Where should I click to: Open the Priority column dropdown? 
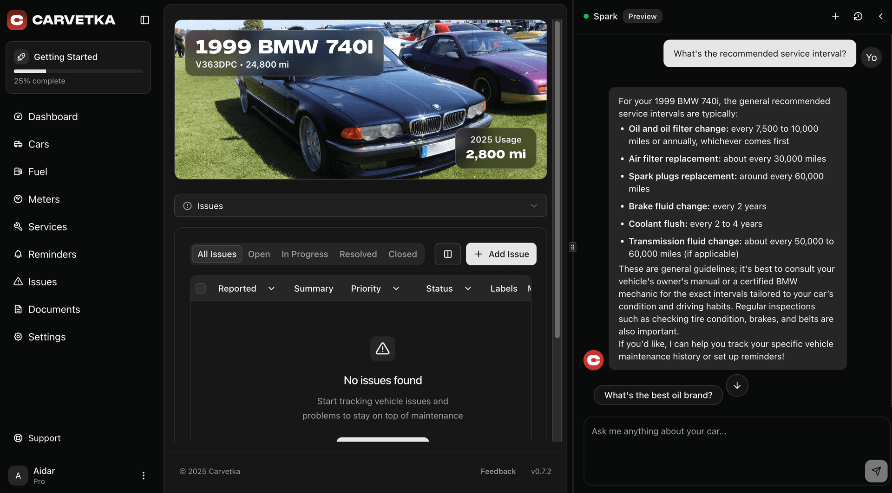pos(396,288)
